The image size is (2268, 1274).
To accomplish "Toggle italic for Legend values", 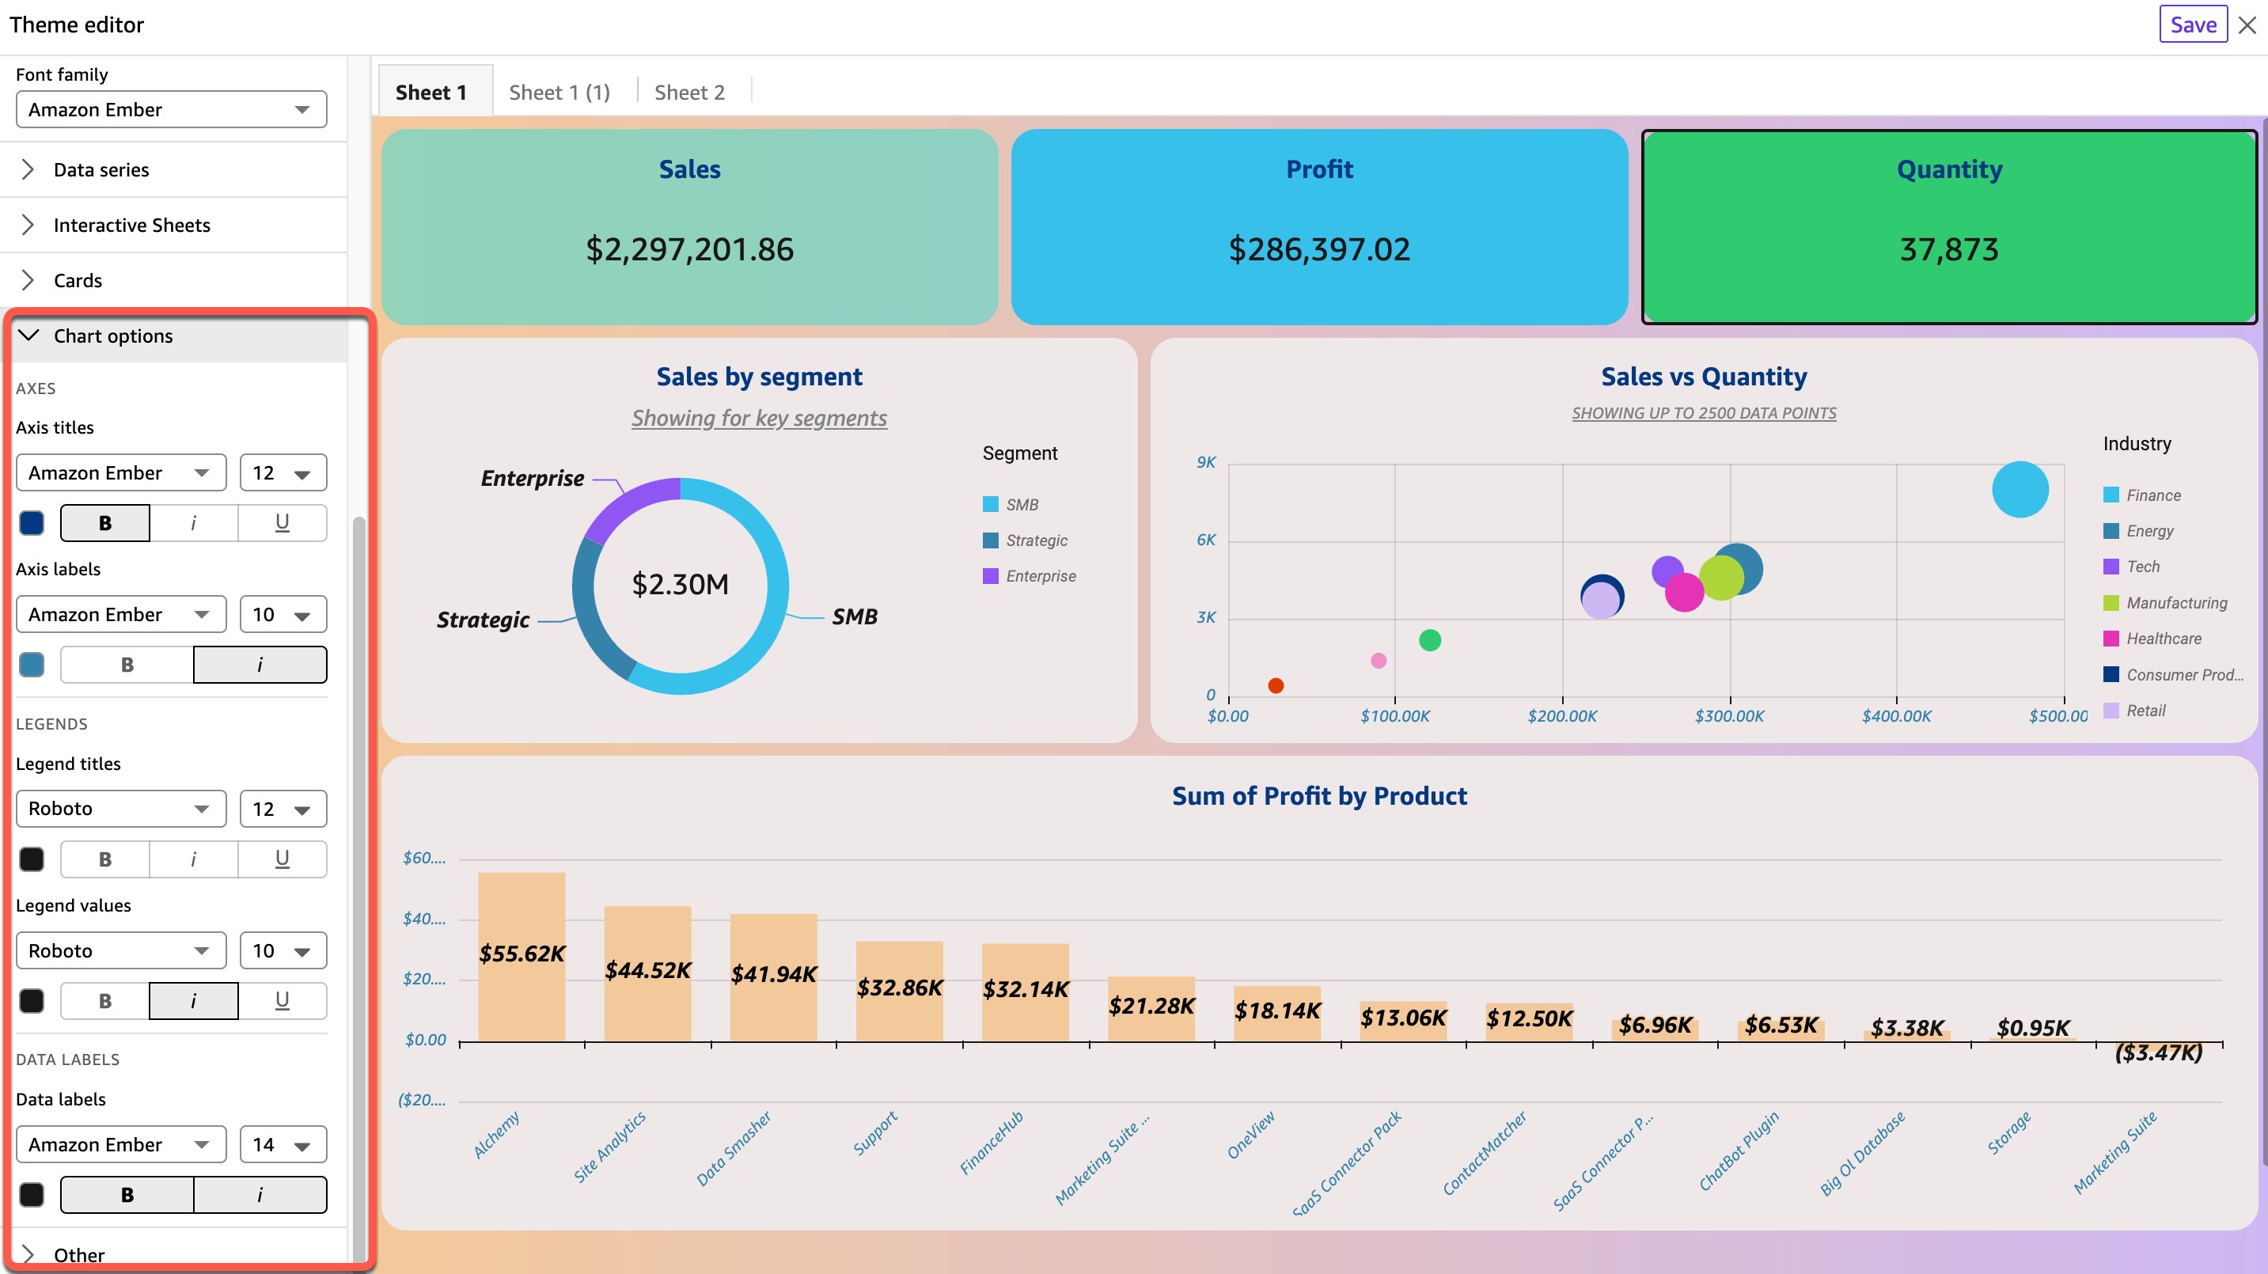I will 194,1001.
